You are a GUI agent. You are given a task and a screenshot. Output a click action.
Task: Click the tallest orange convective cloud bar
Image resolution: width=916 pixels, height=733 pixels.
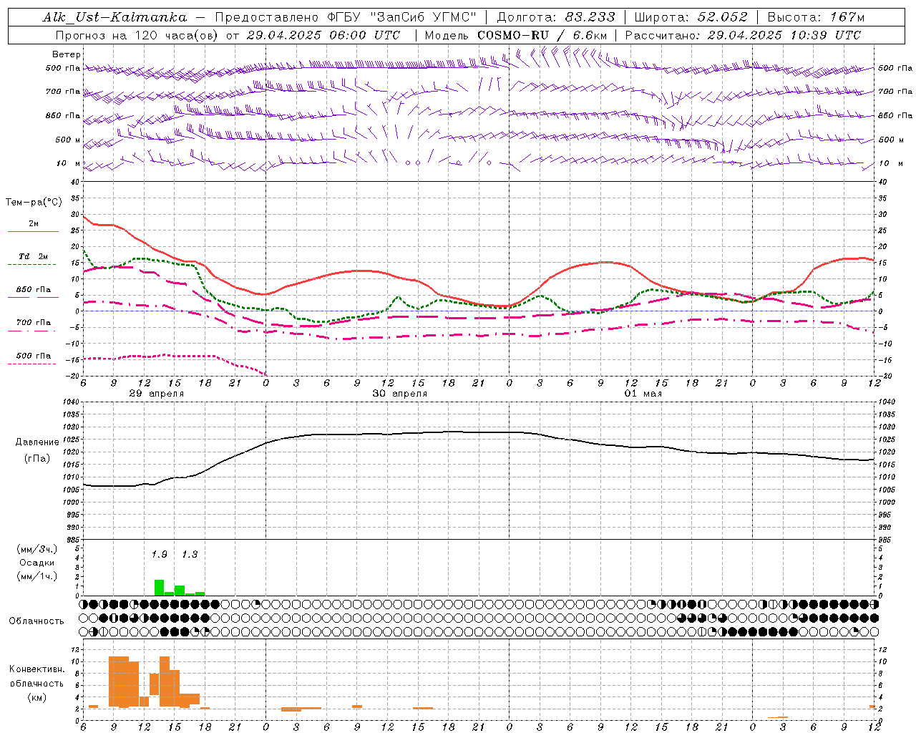pyautogui.click(x=119, y=681)
